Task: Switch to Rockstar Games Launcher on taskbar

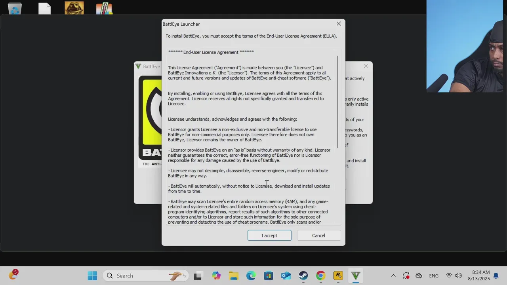Action: pyautogui.click(x=338, y=275)
